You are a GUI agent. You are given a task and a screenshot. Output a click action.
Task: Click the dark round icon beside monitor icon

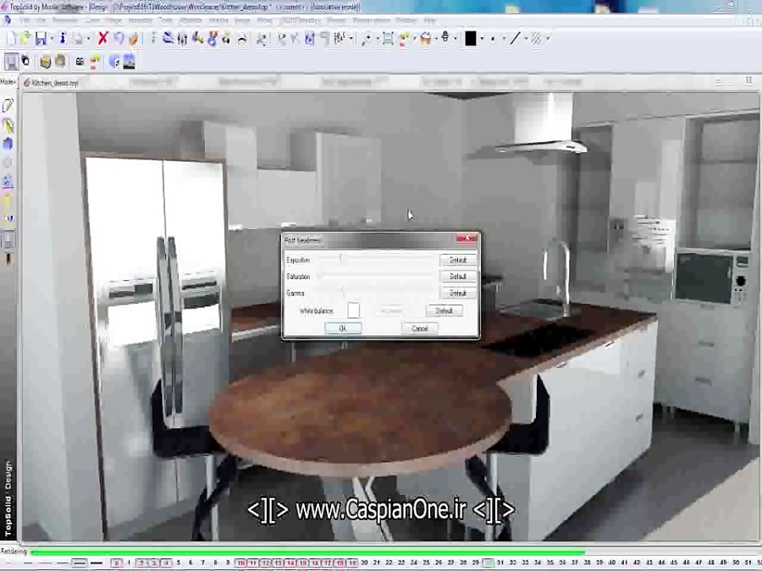click(25, 62)
